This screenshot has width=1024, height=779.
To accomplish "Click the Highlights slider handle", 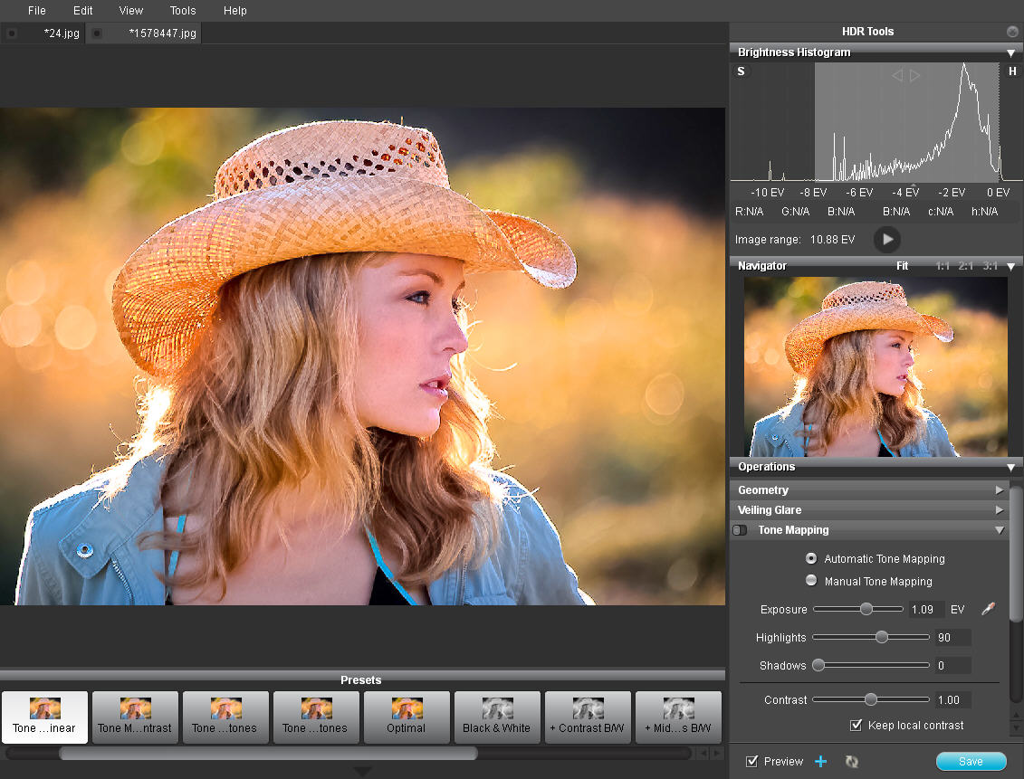I will point(882,637).
